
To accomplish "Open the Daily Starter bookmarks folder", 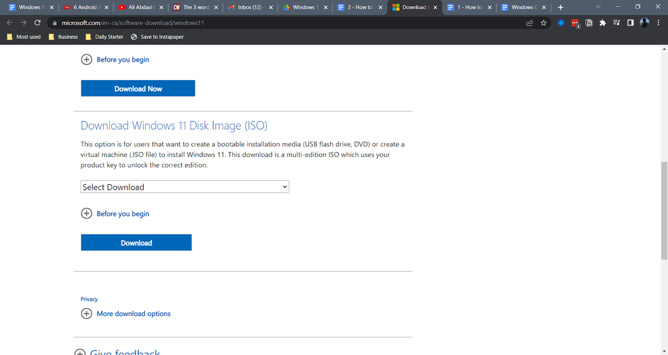I will tap(104, 37).
